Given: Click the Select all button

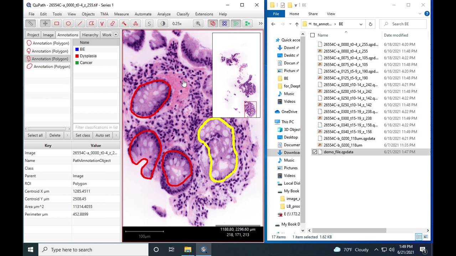Looking at the screenshot, I should tap(35, 135).
